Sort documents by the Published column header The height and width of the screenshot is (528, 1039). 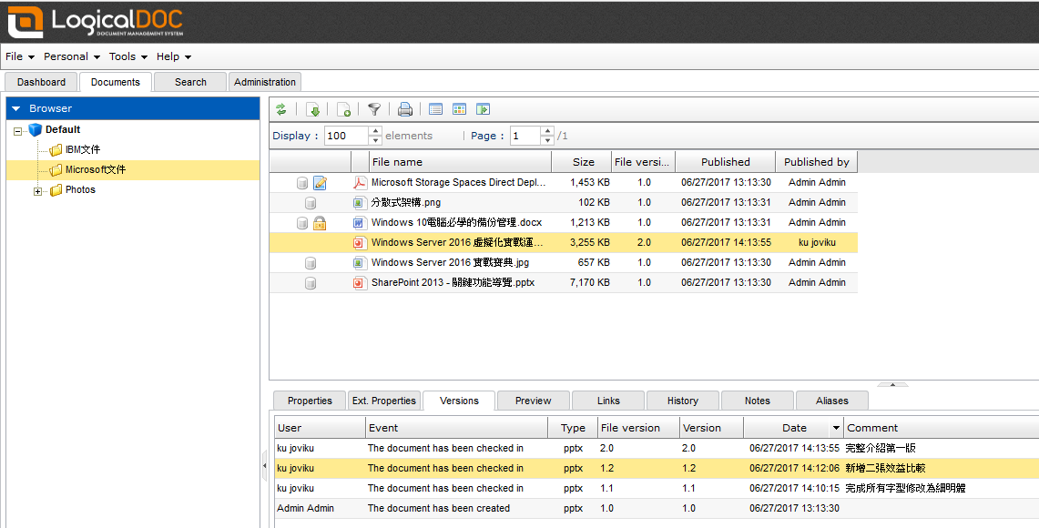[727, 162]
